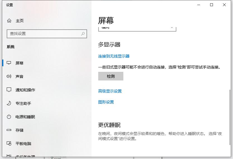The width and height of the screenshot is (233, 159).
Task: Click the 检测 button
Action: (x=111, y=76)
